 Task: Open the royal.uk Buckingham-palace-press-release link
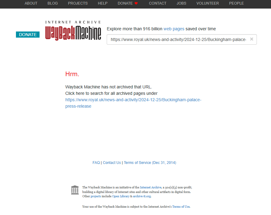point(133,103)
